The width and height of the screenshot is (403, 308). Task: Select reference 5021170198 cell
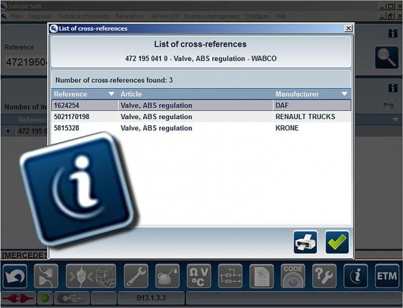coord(85,116)
